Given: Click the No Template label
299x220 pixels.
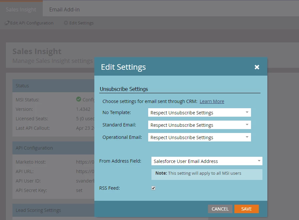Looking at the screenshot, I should (117, 112).
